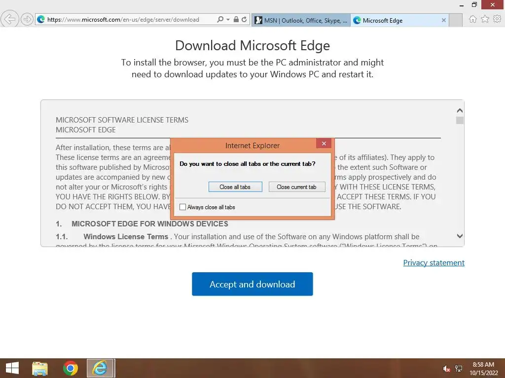Click the license terms scrollbar thumb

(460, 120)
